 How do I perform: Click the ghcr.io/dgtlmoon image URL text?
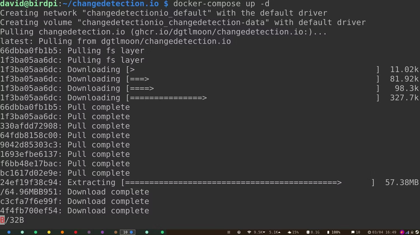pyautogui.click(x=228, y=32)
